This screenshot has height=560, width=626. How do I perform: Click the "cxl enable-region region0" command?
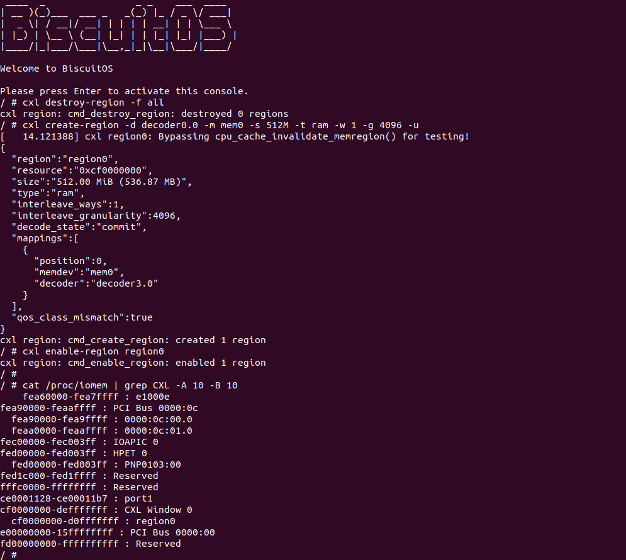pos(93,351)
